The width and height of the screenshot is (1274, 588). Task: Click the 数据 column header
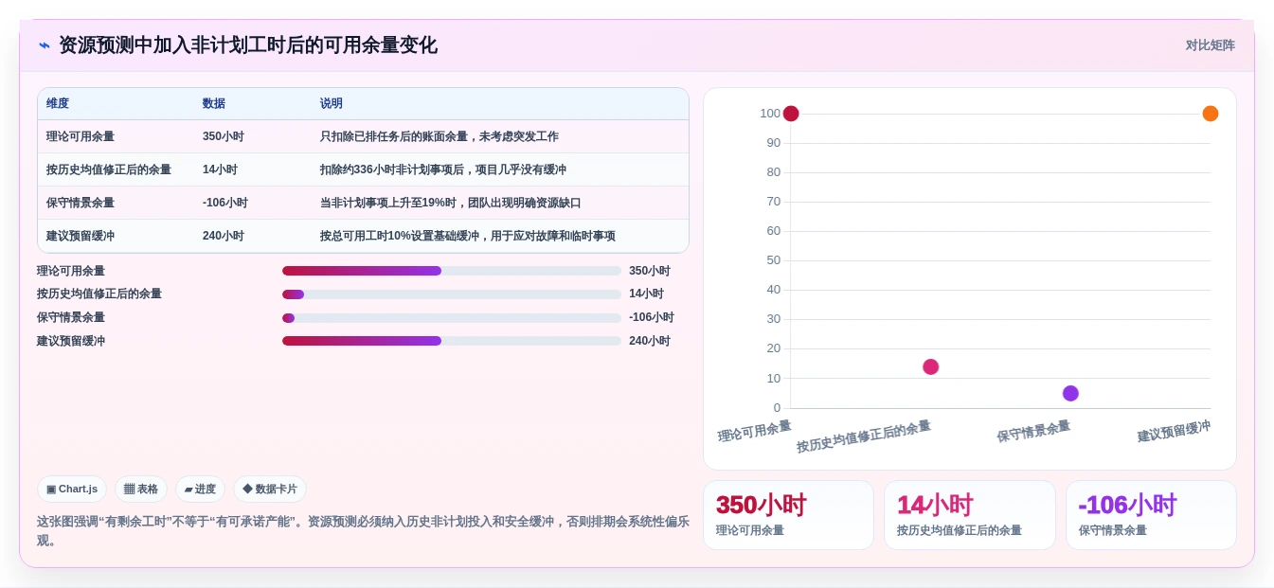coord(214,104)
